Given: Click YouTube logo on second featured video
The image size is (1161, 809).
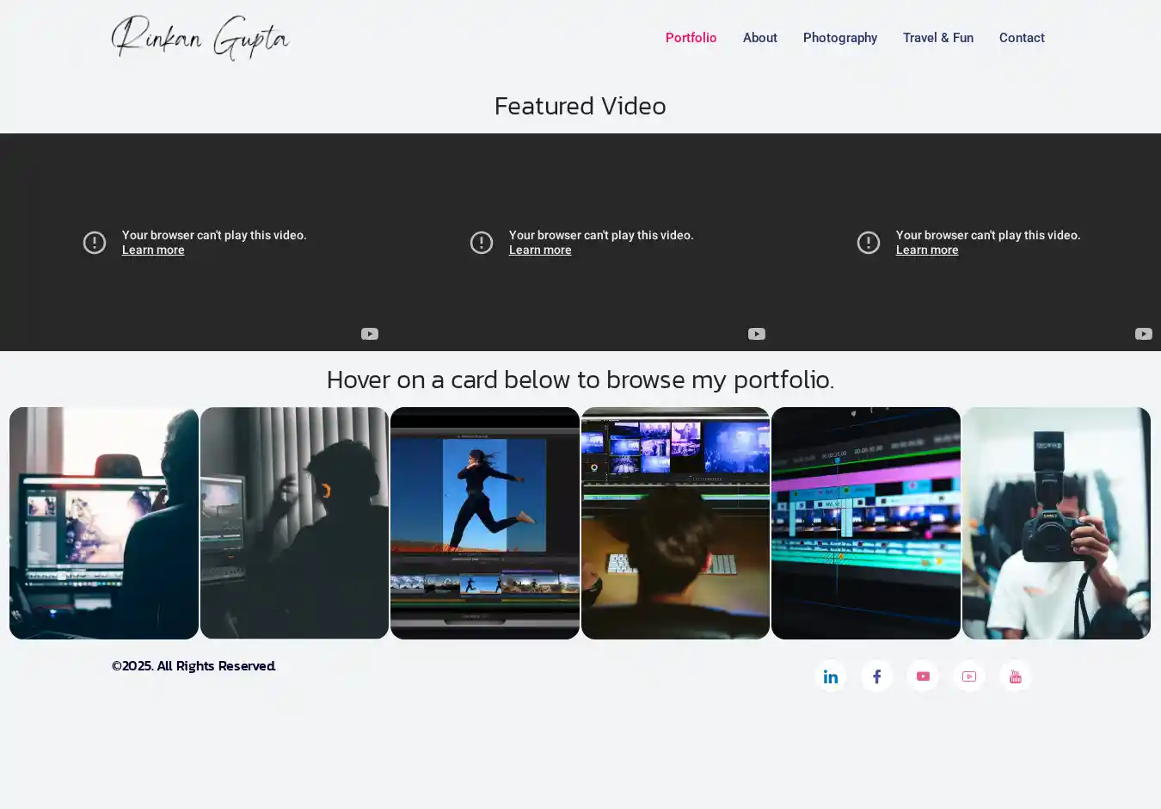Looking at the screenshot, I should click(757, 334).
